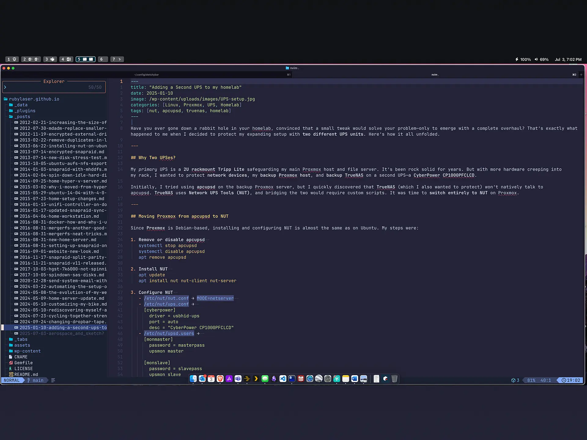The image size is (587, 440).
Task: Collapse the _posts folder in the Explorer
Action: (x=23, y=116)
